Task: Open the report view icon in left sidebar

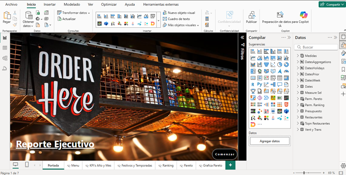Action: click(x=5, y=38)
